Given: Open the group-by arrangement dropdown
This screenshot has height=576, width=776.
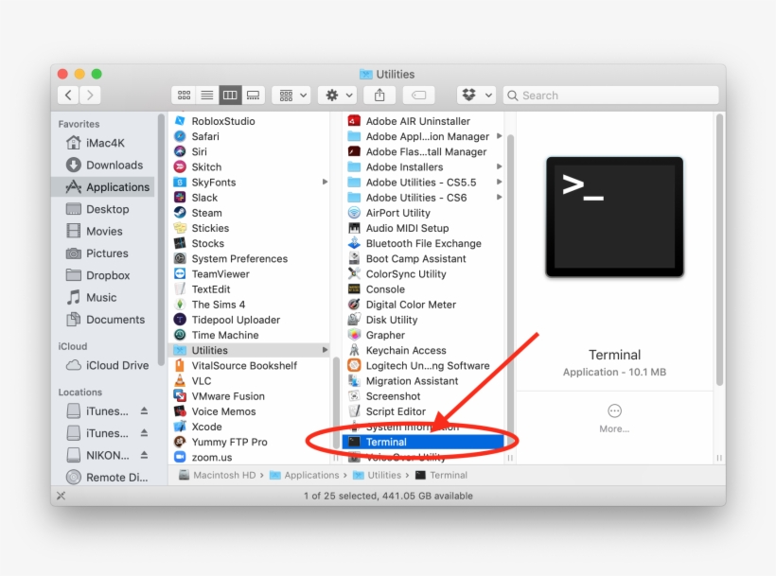Looking at the screenshot, I should pyautogui.click(x=292, y=95).
